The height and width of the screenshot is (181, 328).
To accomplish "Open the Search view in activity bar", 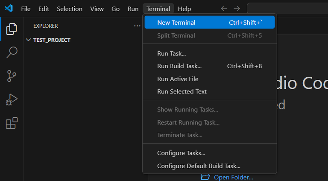I will [x=12, y=53].
